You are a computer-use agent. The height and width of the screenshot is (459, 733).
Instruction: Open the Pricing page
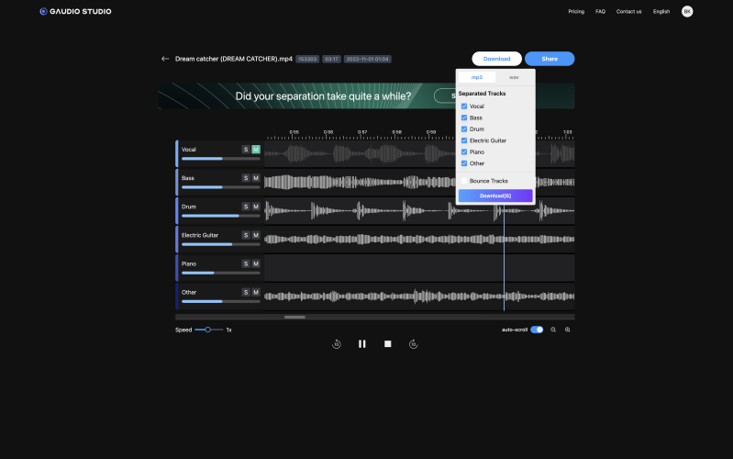[x=576, y=11]
